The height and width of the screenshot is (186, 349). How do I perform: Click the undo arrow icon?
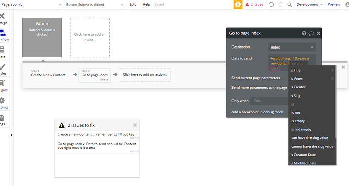271,4
